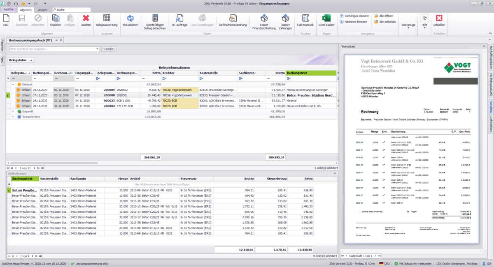
Task: Open NU-Aufträge from the ribbon
Action: [179, 18]
